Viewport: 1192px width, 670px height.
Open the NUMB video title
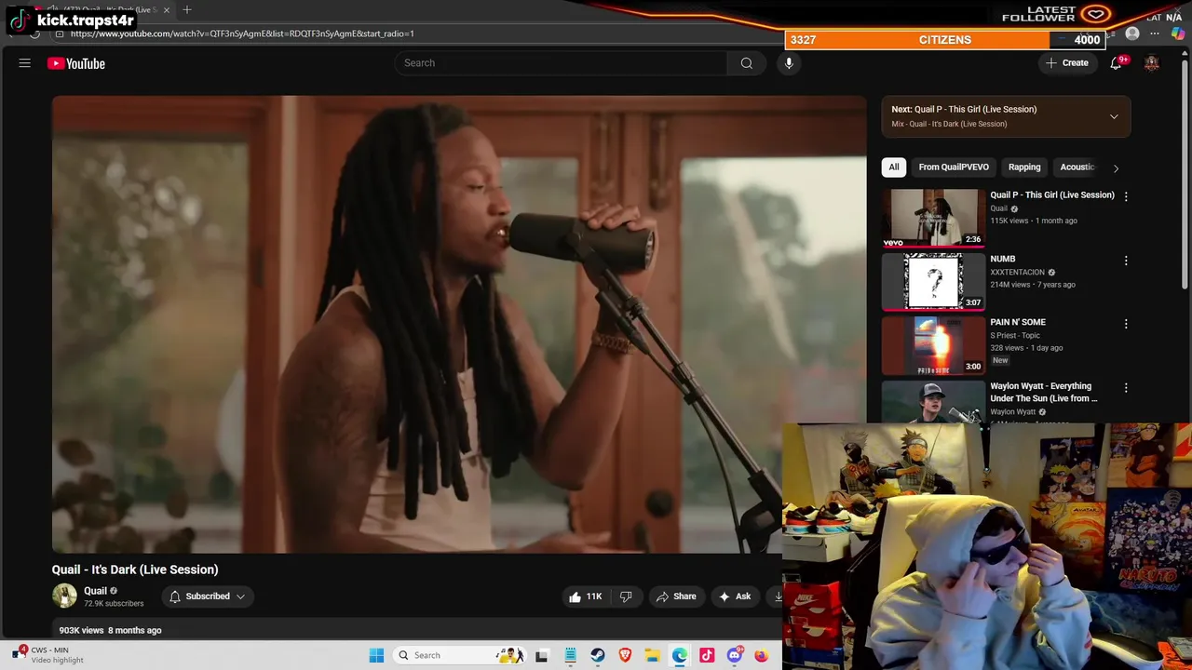pos(1002,259)
